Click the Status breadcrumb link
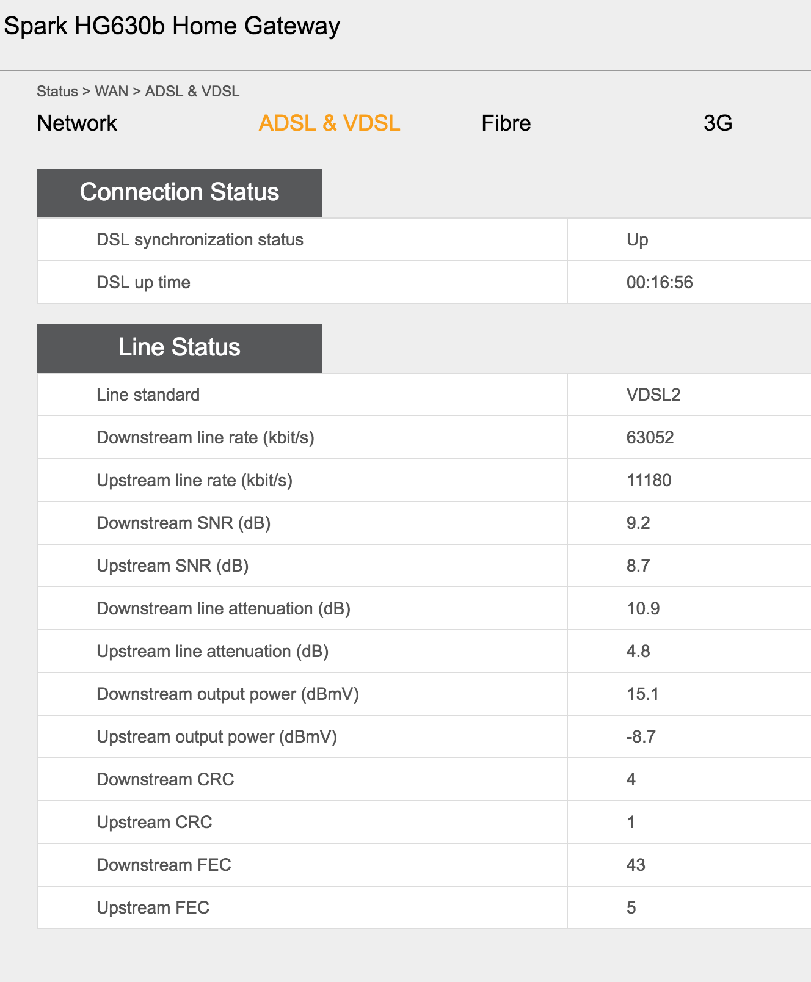This screenshot has width=811, height=982. 57,92
